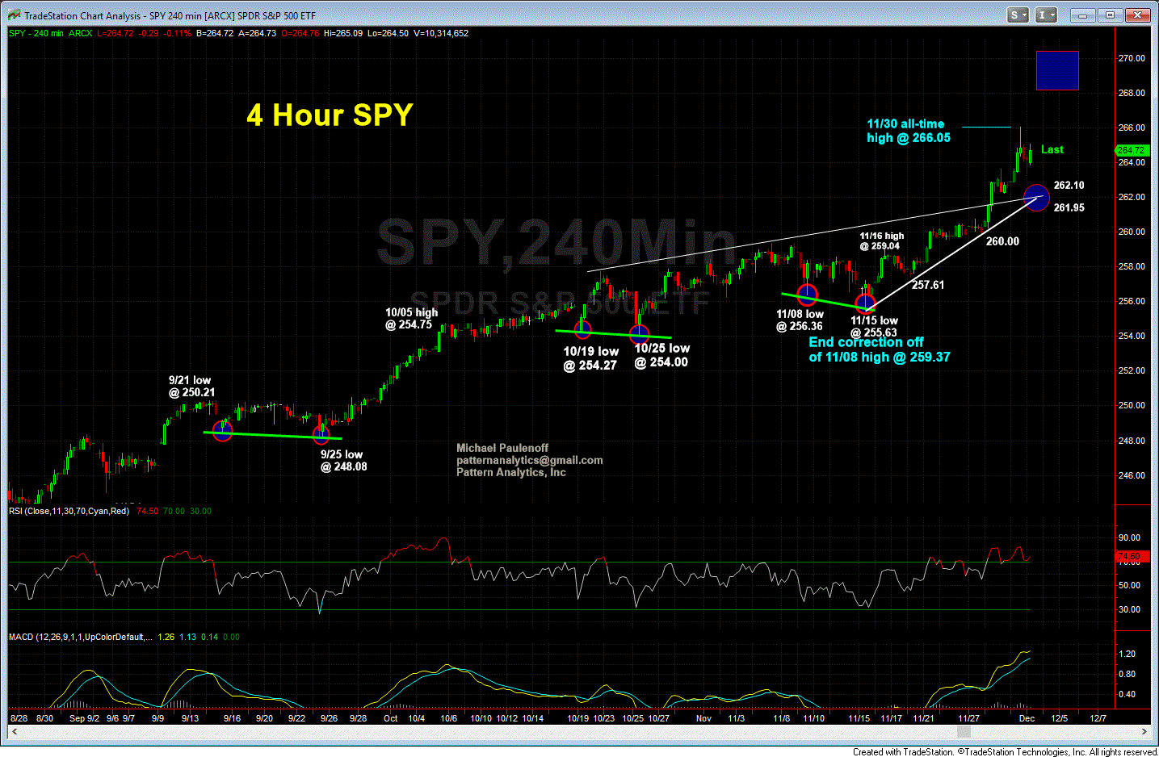Screen dimensions: 1159x757
Task: Minimize the Chart Analysis window
Action: (1085, 15)
